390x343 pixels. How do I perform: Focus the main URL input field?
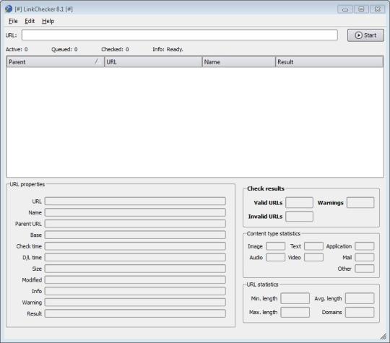[180, 35]
